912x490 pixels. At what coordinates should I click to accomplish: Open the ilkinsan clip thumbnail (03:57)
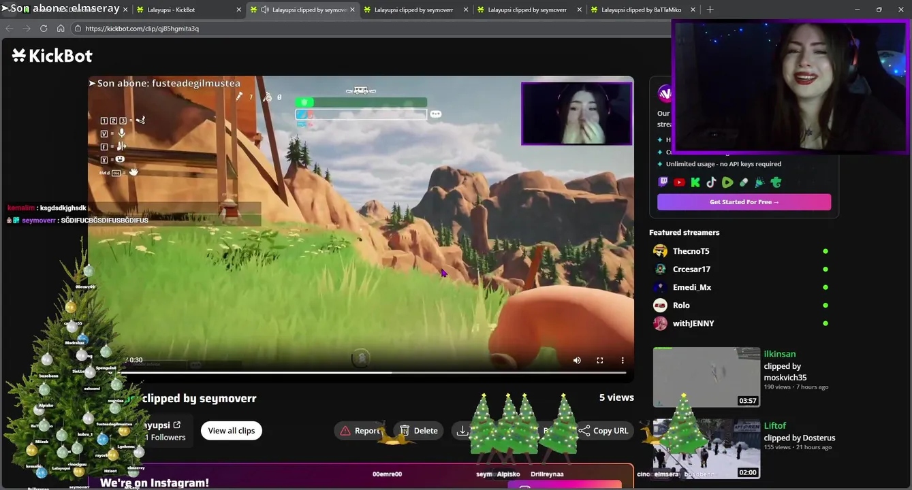[x=706, y=377]
